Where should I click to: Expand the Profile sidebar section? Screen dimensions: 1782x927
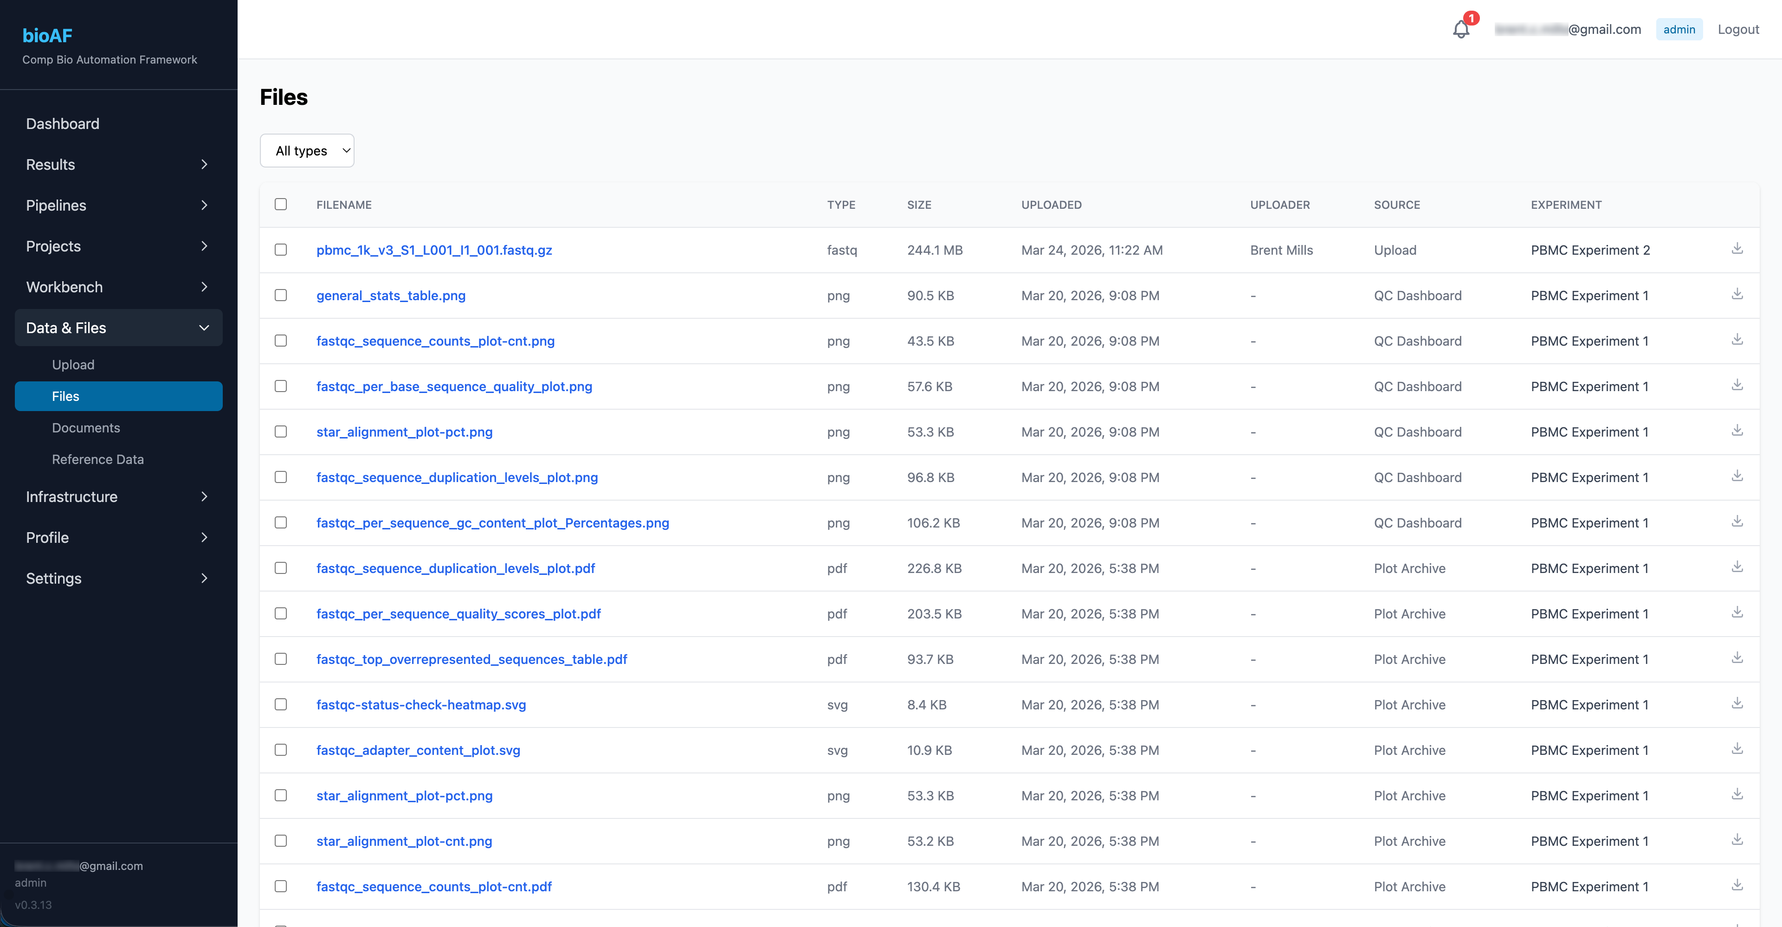pos(118,538)
